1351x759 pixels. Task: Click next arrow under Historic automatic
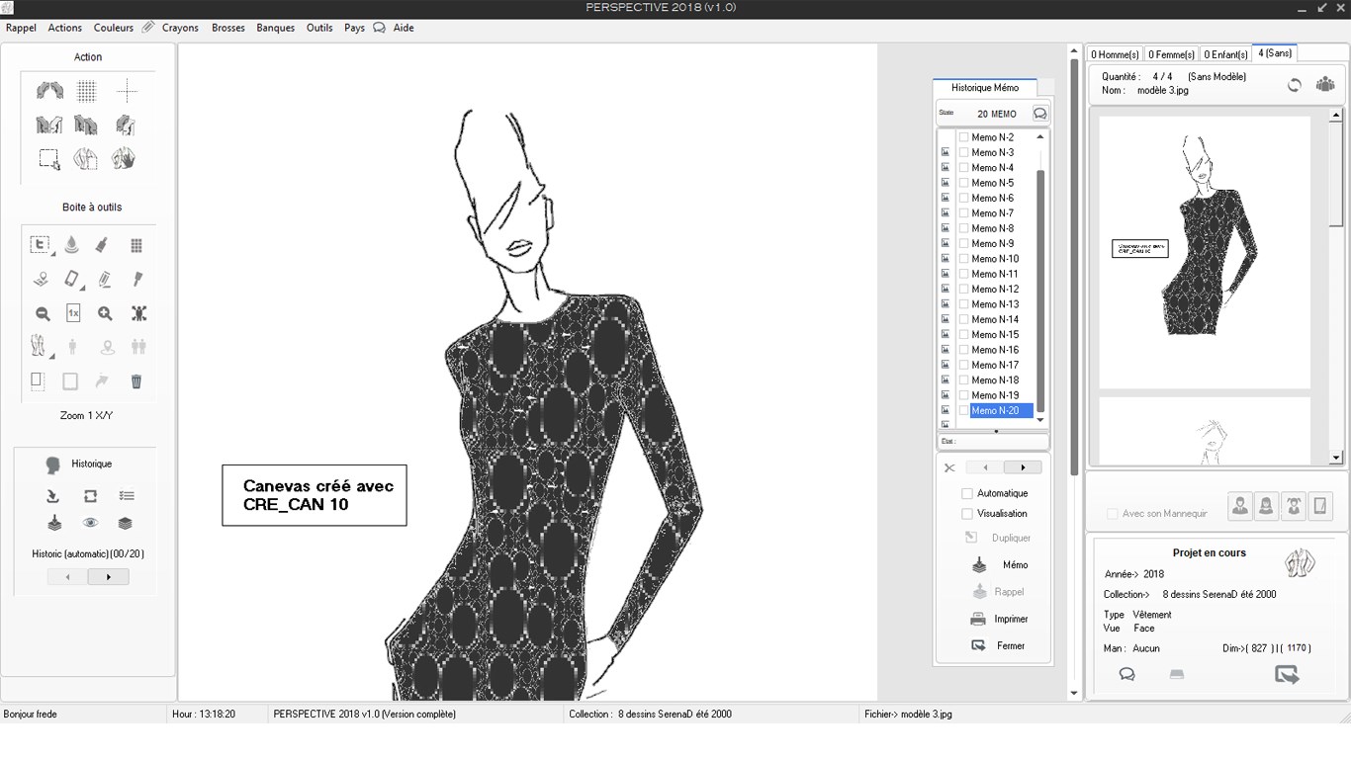tap(108, 577)
